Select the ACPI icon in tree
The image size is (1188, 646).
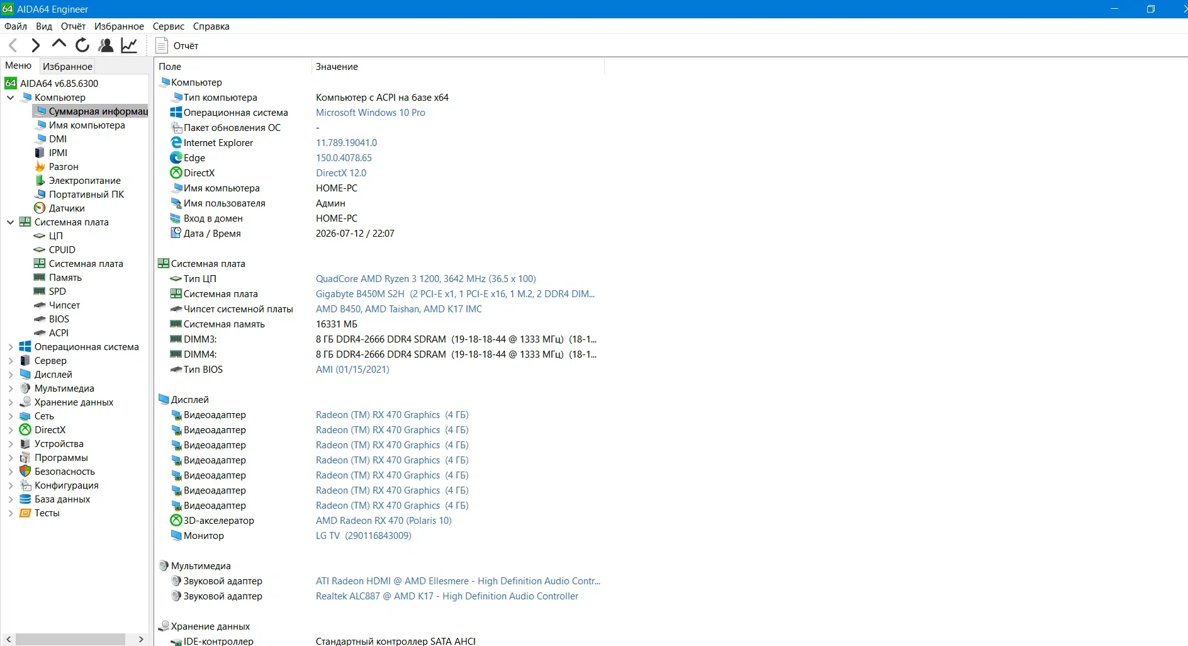(40, 333)
